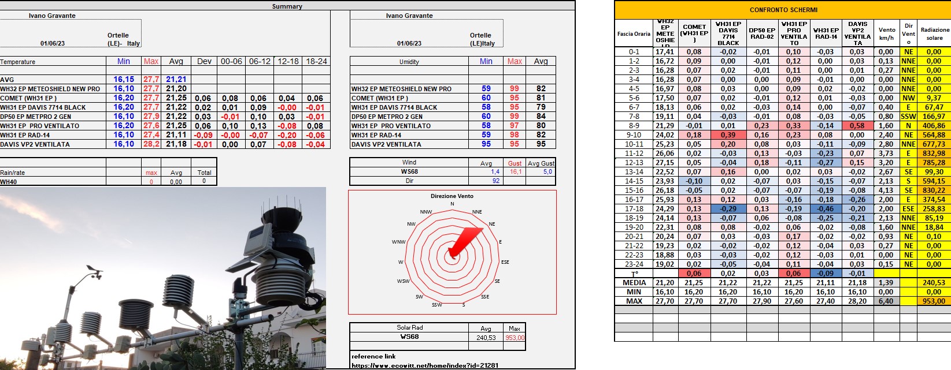
Task: Click the Dev column header
Action: [x=204, y=61]
